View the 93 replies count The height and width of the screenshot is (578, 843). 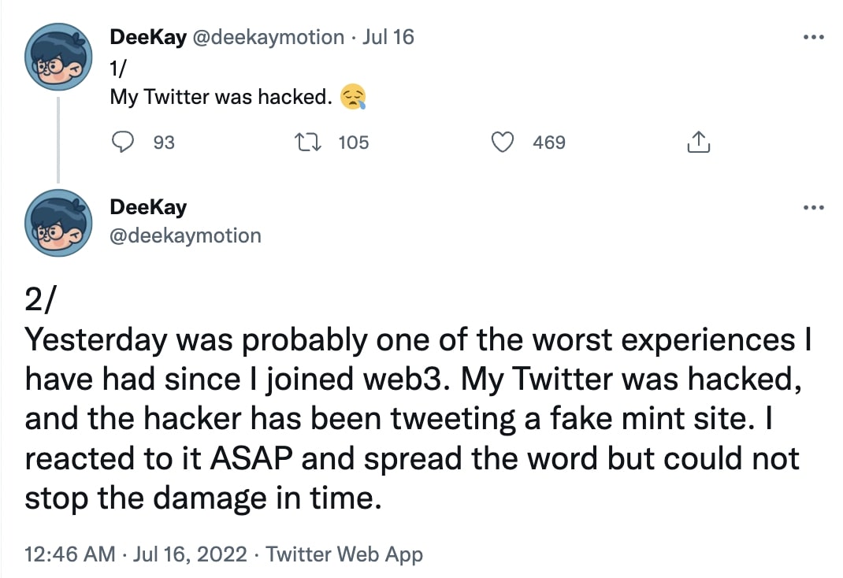(164, 143)
